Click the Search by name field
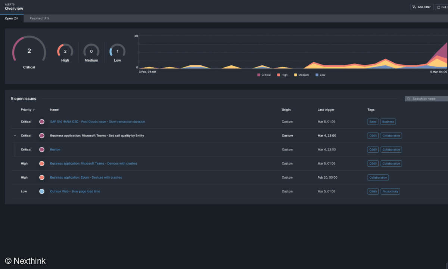This screenshot has width=448, height=269. coord(426,99)
